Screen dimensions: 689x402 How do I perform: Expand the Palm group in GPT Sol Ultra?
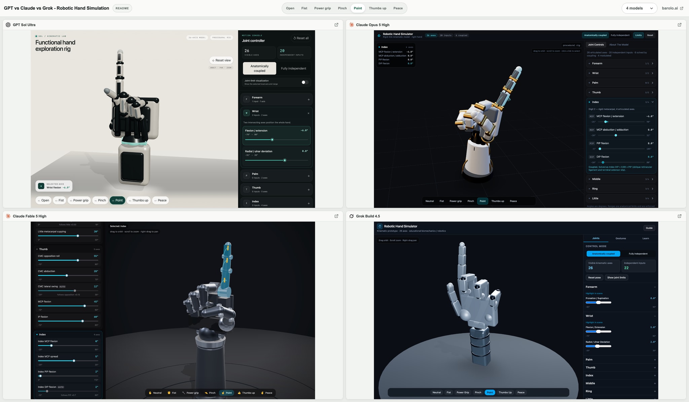pos(309,176)
